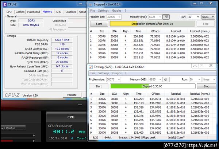Open Settings menu in LinX AVX Edition
Viewport: 219px width, 149px height.
click(x=104, y=73)
